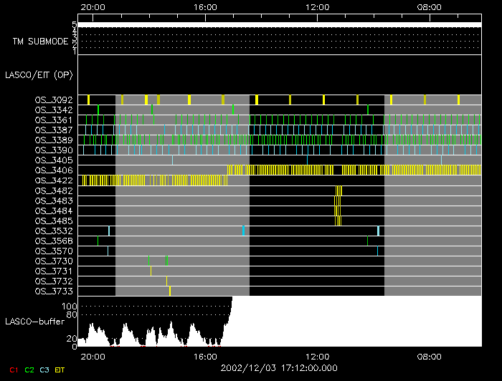Image resolution: width=502 pixels, height=381 pixels.
Task: Select the yellow block in the OS_3485 row
Action: 336,221
